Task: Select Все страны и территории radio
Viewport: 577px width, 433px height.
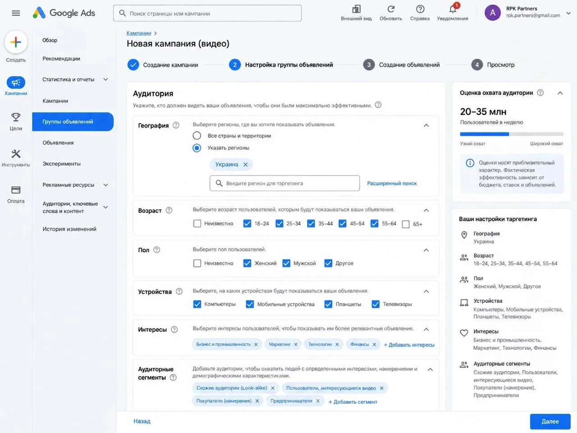Action: tap(197, 136)
